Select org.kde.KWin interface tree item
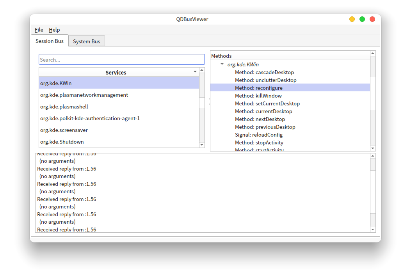The width and height of the screenshot is (411, 276). 243,64
